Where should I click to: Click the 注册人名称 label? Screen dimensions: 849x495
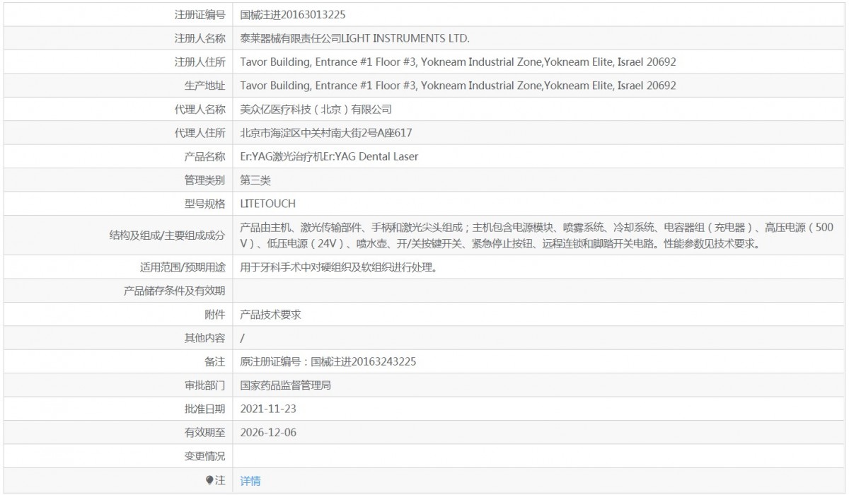click(200, 38)
